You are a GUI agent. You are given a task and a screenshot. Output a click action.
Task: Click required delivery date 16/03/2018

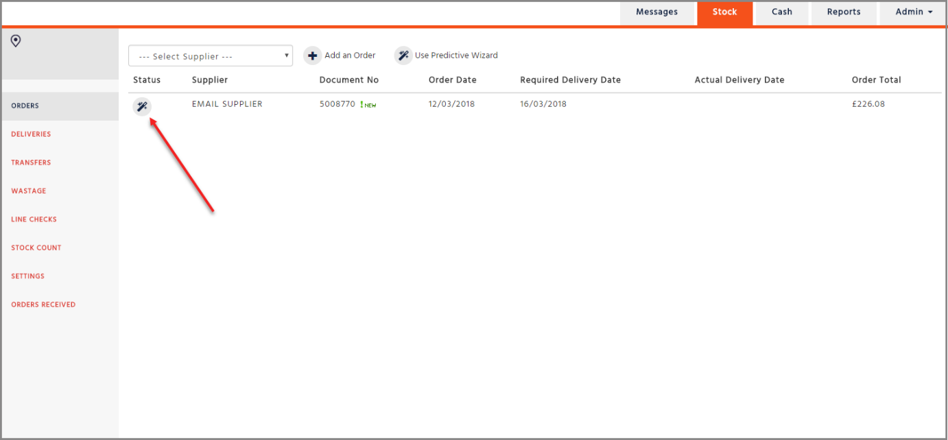[543, 105]
